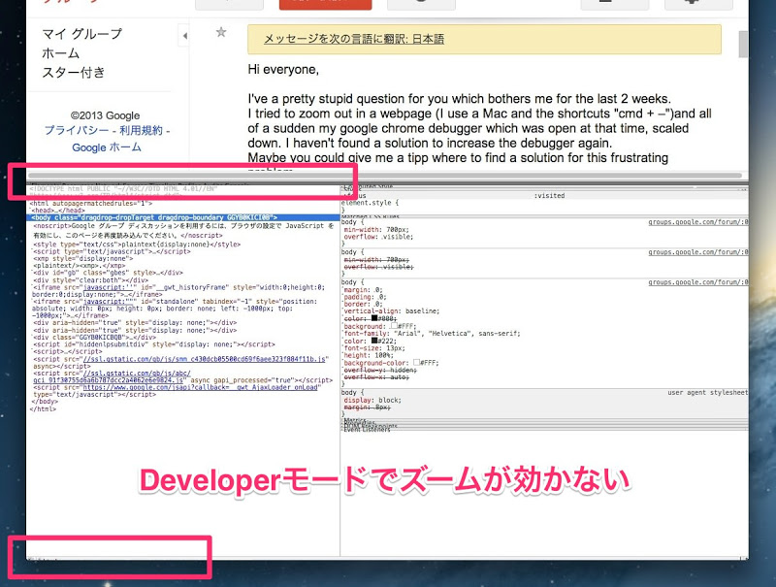Select the hiddenlpsubmitdiv script row

tap(154, 344)
